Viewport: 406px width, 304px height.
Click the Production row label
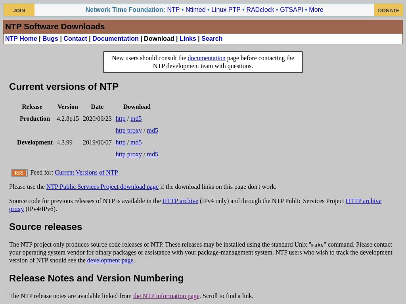point(35,119)
